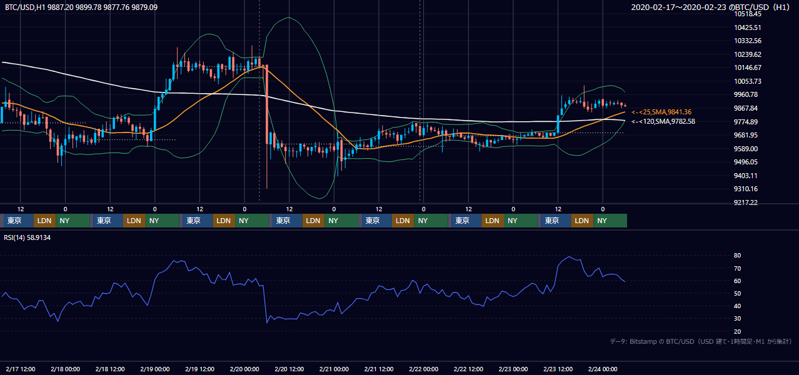Click the 2020-02-17～2020-02-23 date range title
This screenshot has height=375, width=799.
[712, 7]
